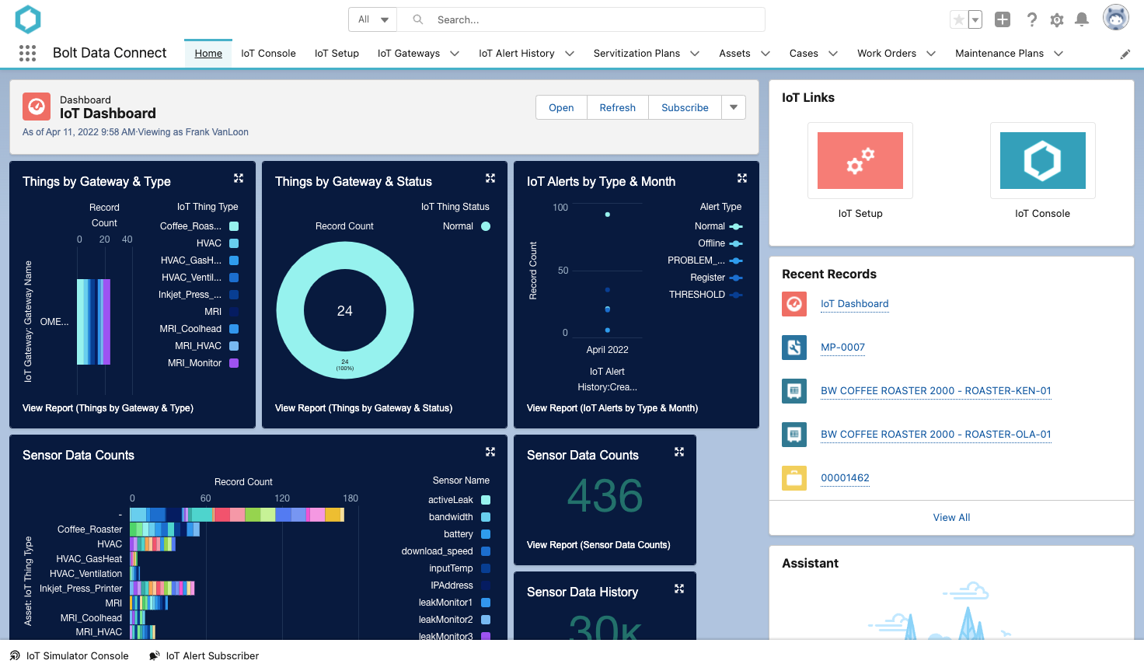Screen dimensions: 1144x671
Task: Open the user profile avatar
Action: 1115,17
